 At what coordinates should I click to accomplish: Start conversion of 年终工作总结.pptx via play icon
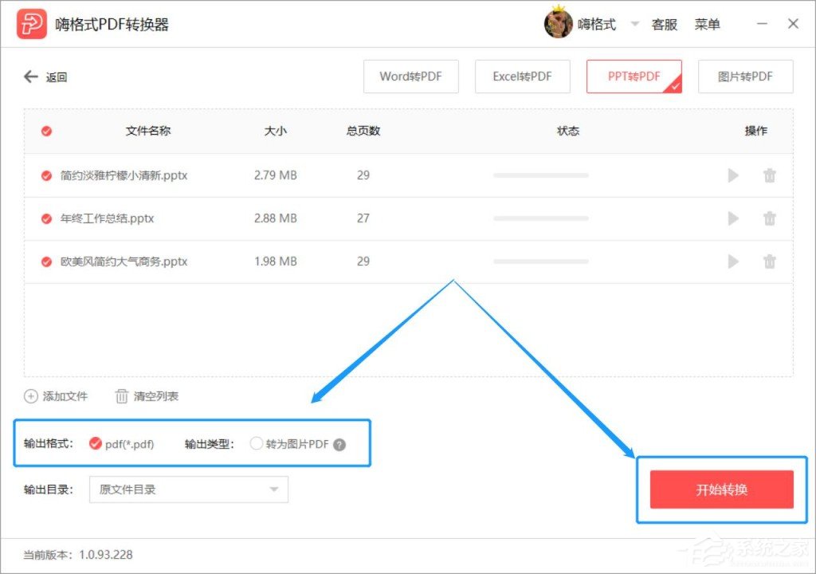pyautogui.click(x=733, y=218)
